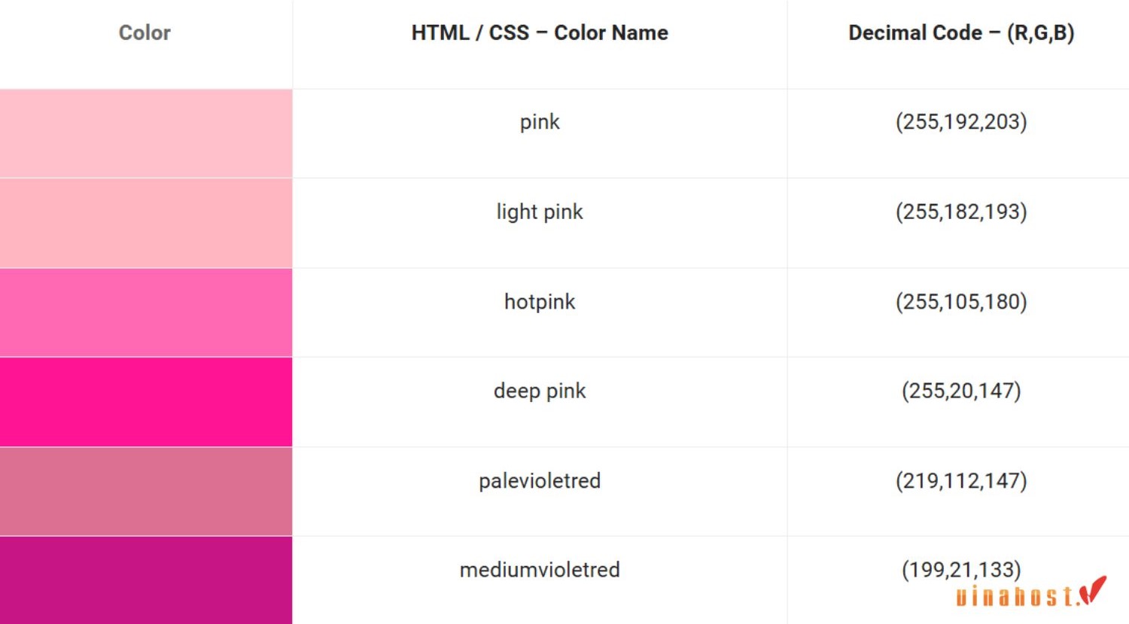
Task: Click the vinahost logo checkmark icon
Action: [x=1093, y=591]
